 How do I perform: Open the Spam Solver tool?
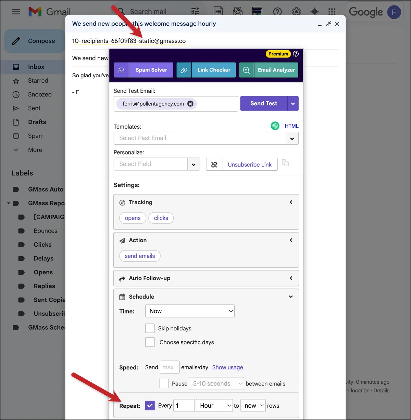click(144, 70)
